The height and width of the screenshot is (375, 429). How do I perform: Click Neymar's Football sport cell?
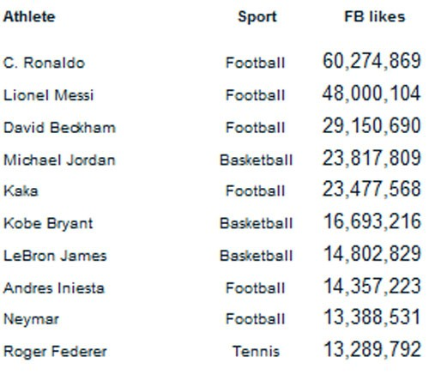256,319
